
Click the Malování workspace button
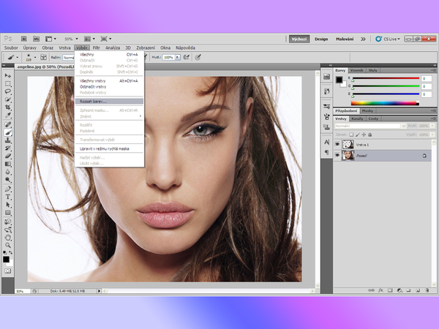[x=345, y=39]
